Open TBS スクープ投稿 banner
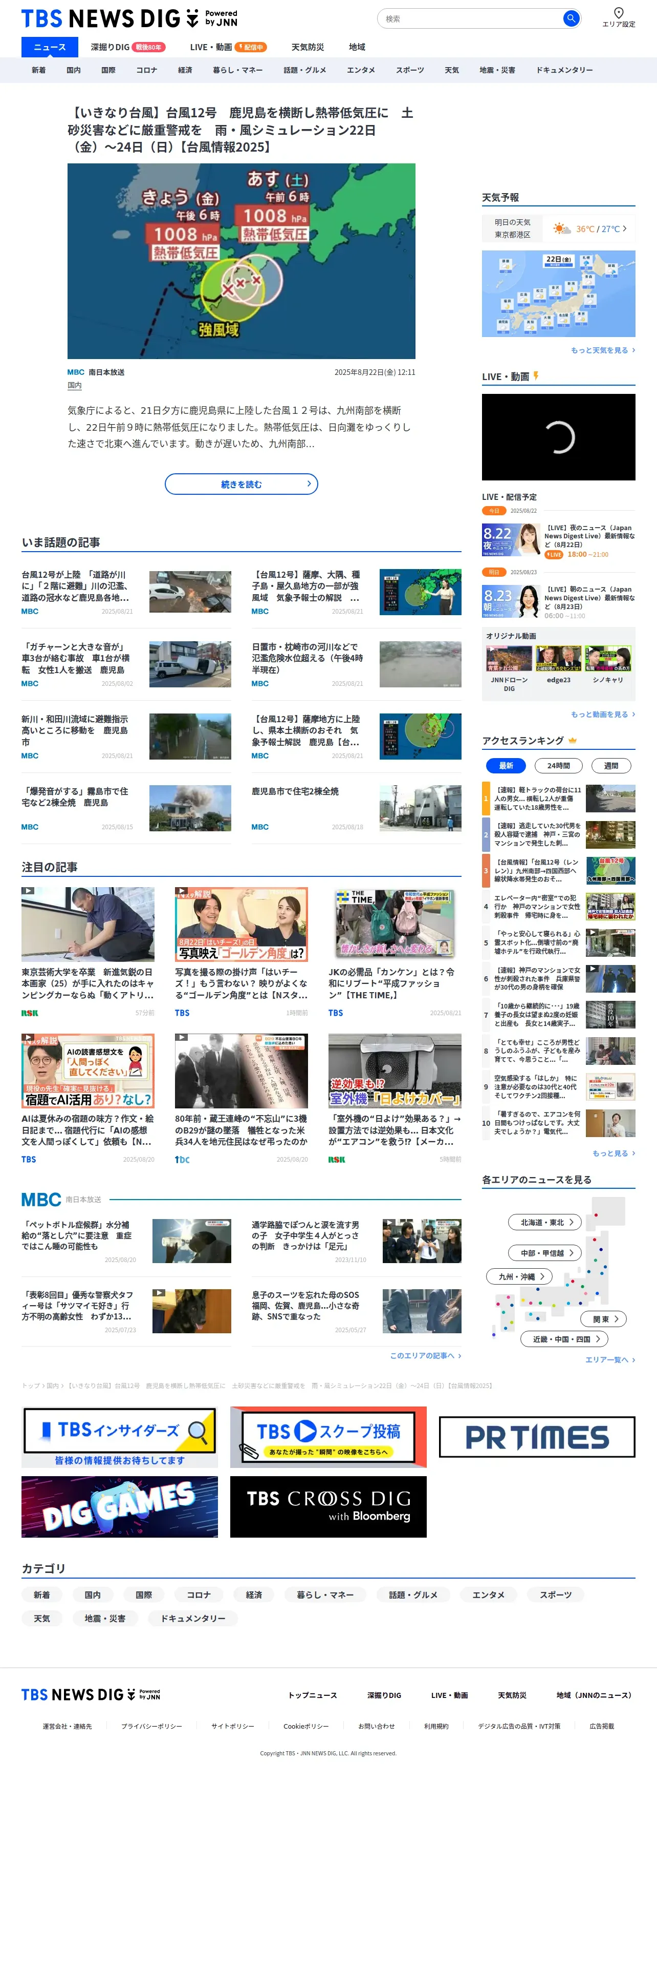 click(328, 1438)
